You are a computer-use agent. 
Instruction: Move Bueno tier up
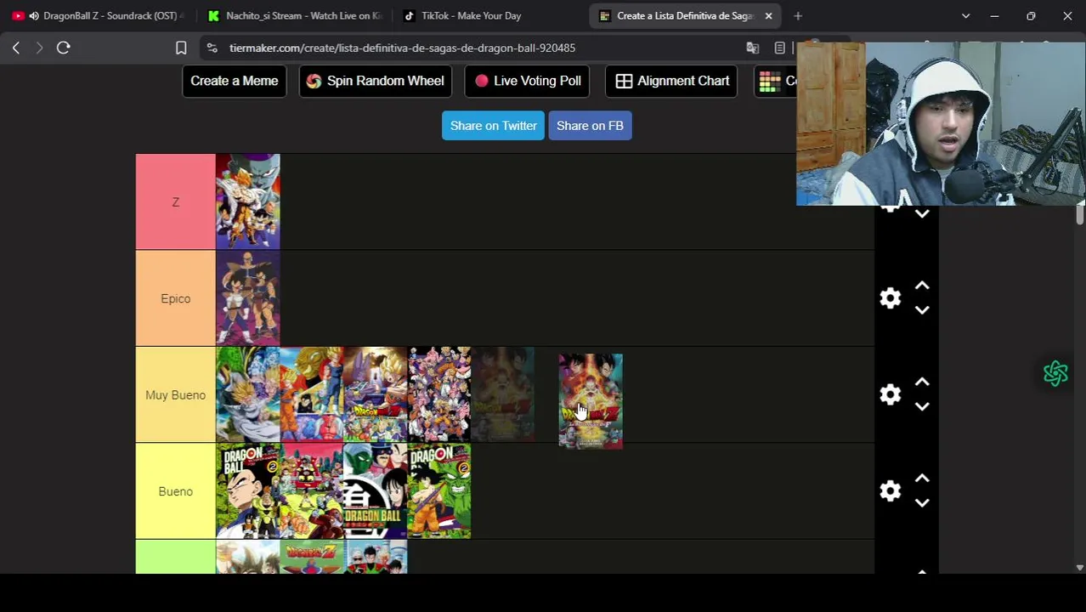pyautogui.click(x=922, y=479)
